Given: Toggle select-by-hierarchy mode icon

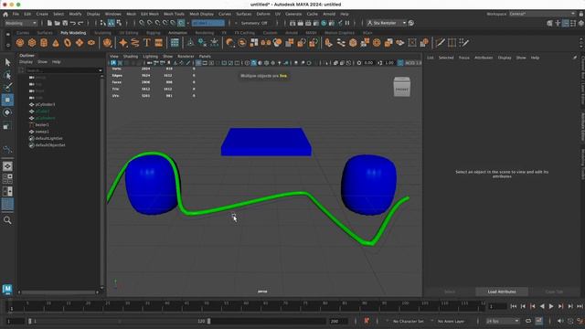Looking at the screenshot, I should tap(103, 23).
